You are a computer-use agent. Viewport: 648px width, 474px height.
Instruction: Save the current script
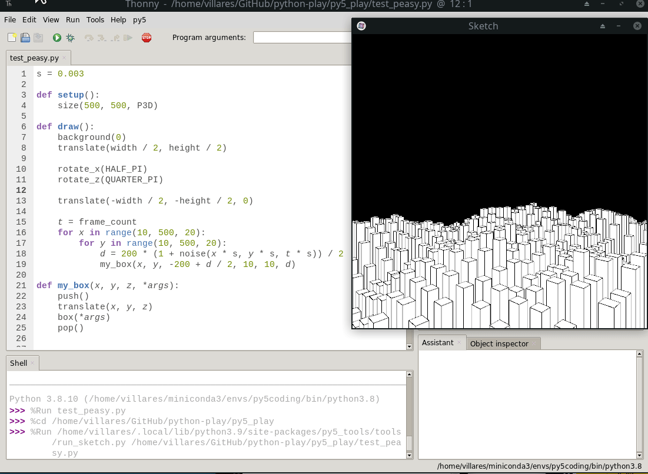pos(38,37)
